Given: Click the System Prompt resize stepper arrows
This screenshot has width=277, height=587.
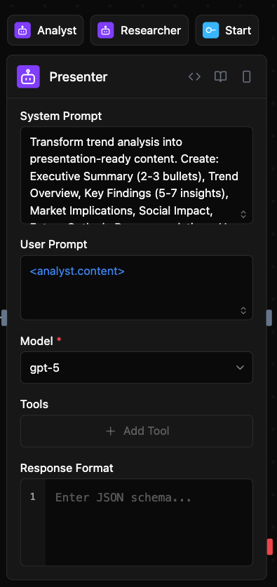Looking at the screenshot, I should point(243,214).
